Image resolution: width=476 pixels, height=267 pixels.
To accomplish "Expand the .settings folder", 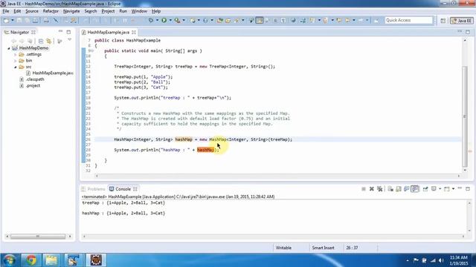I will point(15,54).
